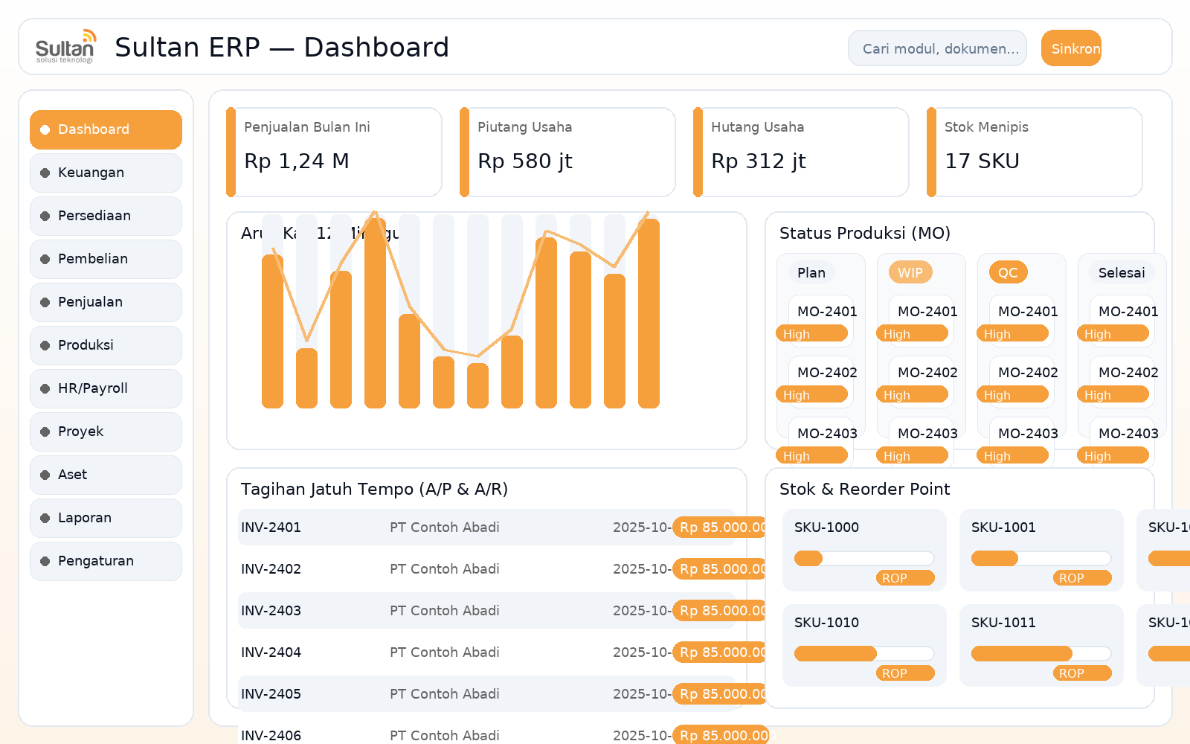
Task: Expand the Stok Menipis card
Action: 1032,152
